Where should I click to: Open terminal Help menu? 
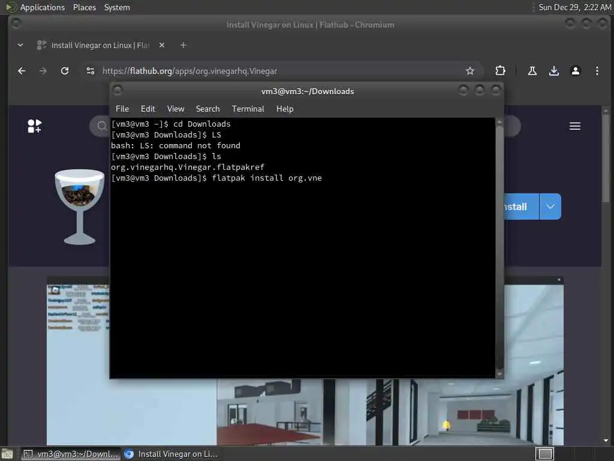tap(285, 109)
